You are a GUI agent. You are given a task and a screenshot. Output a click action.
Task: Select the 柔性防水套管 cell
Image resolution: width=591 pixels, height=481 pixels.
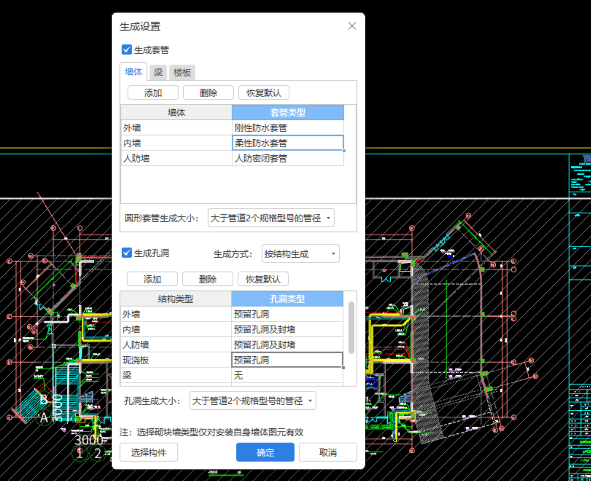coord(288,143)
